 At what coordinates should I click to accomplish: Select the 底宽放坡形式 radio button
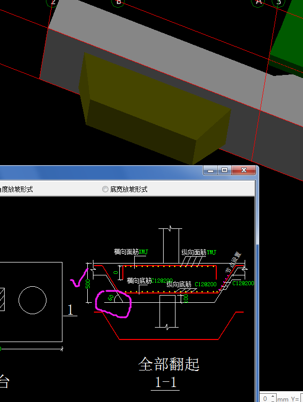pyautogui.click(x=105, y=189)
